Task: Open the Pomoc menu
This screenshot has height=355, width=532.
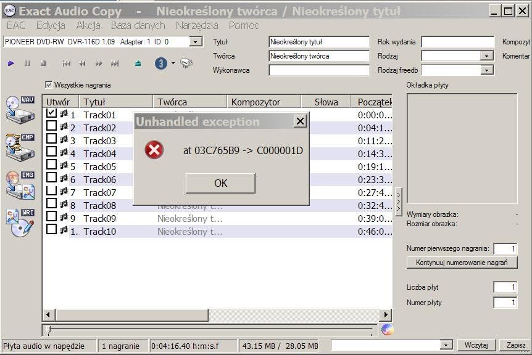Action: tap(244, 25)
